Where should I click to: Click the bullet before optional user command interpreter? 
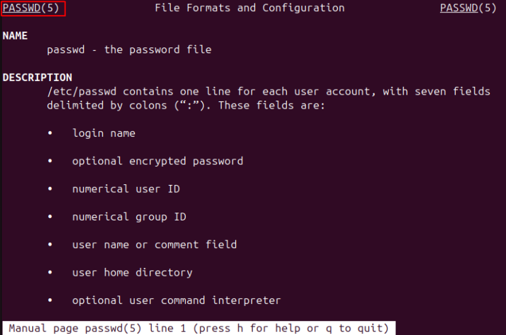50,301
